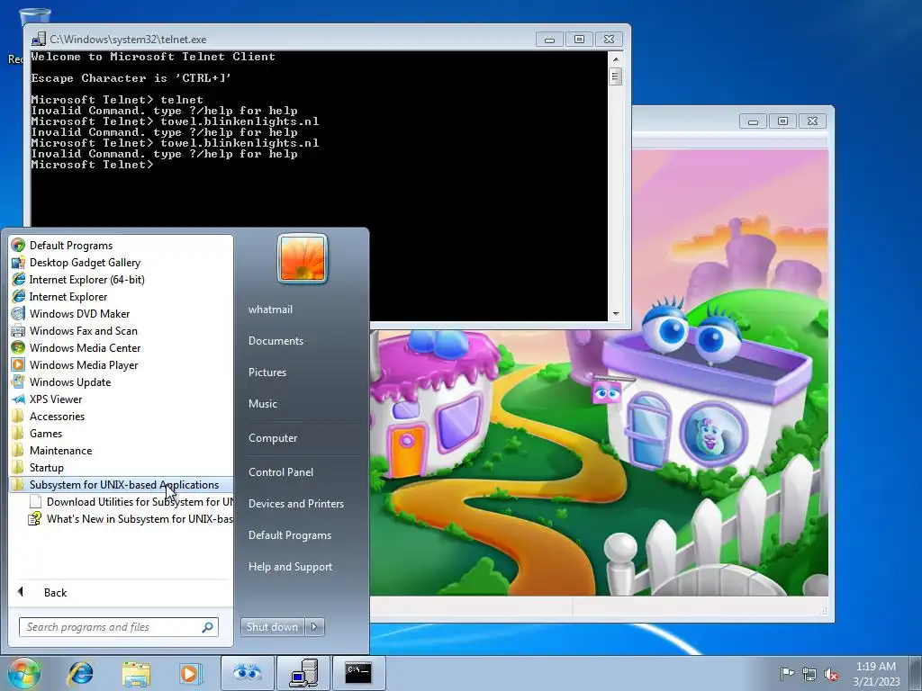
Task: Open Windows Update icon
Action: click(x=18, y=381)
